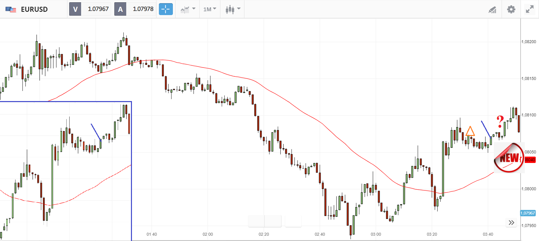Jump to latest candles with double-arrow button
The height and width of the screenshot is (241, 539).
coord(511,223)
